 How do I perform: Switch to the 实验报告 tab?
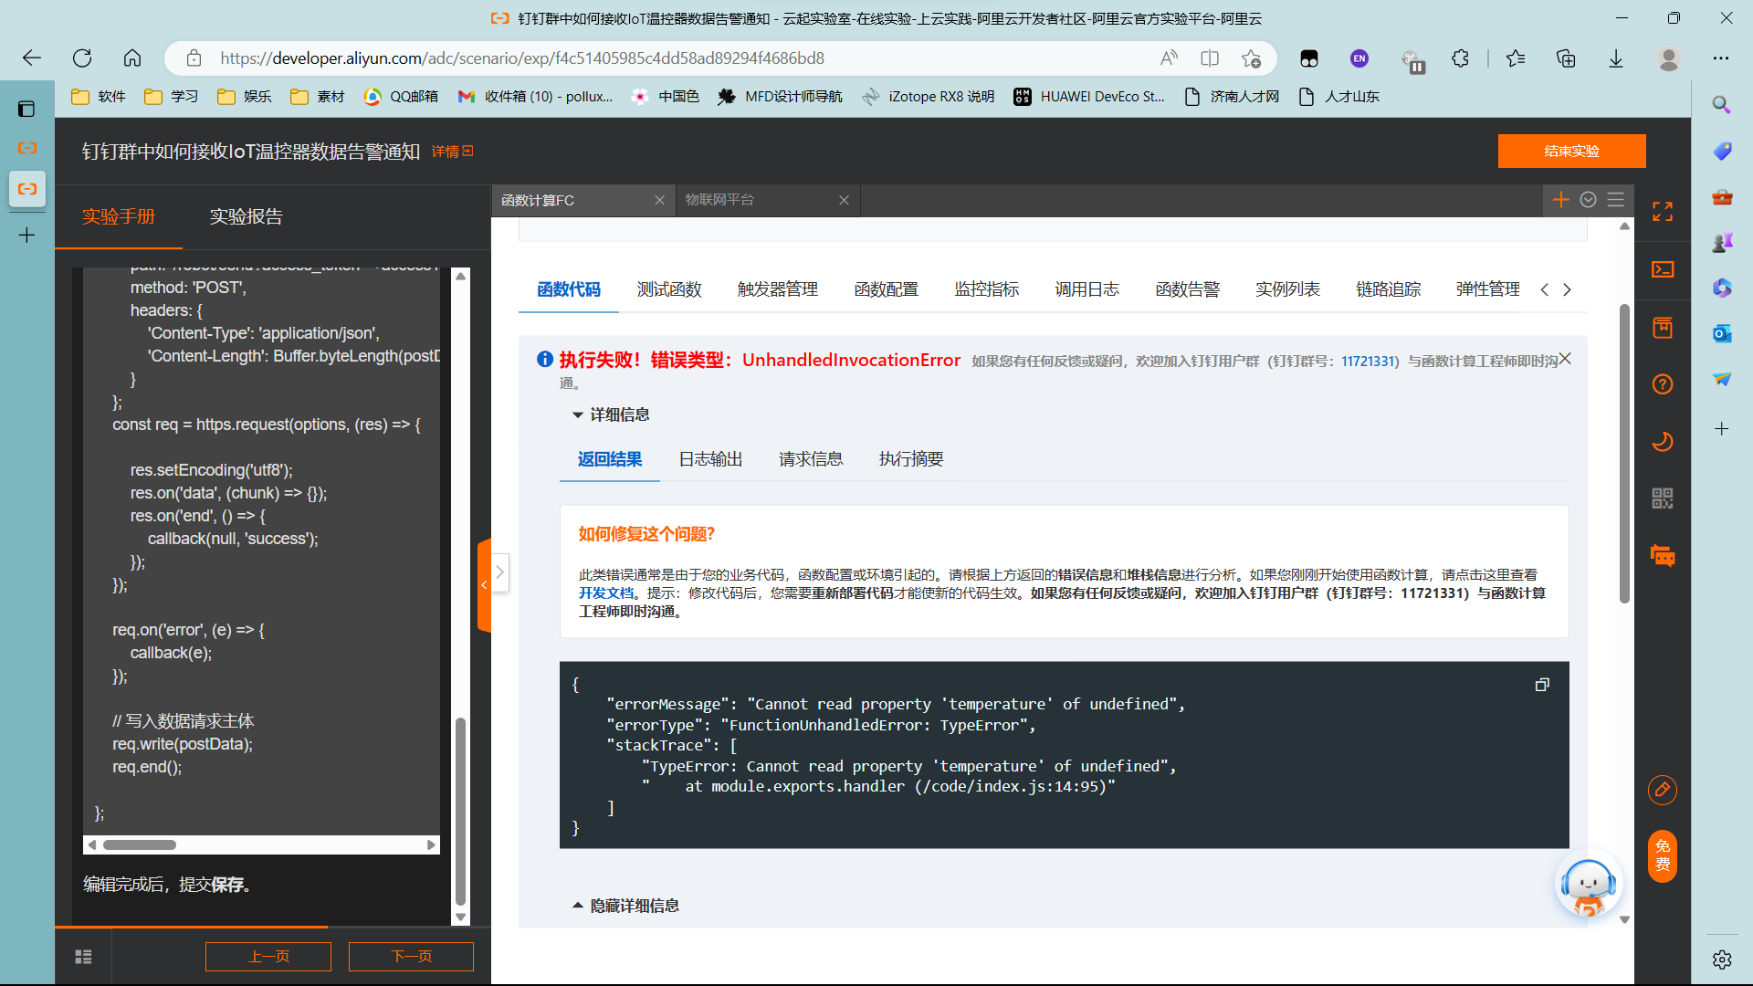(247, 216)
